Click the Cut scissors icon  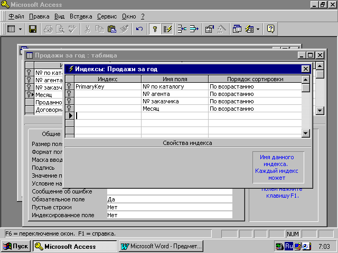pyautogui.click(x=87, y=29)
